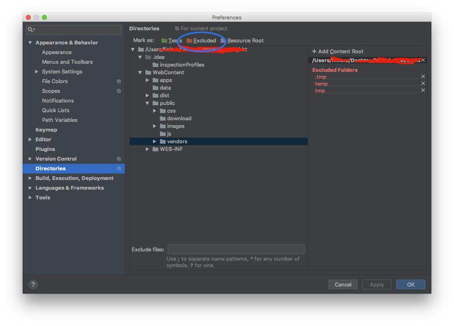
Task: Remove the tmp excluded folder
Action: click(423, 91)
